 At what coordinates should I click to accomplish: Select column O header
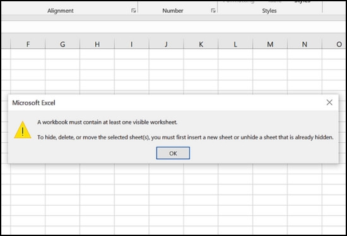click(334, 44)
